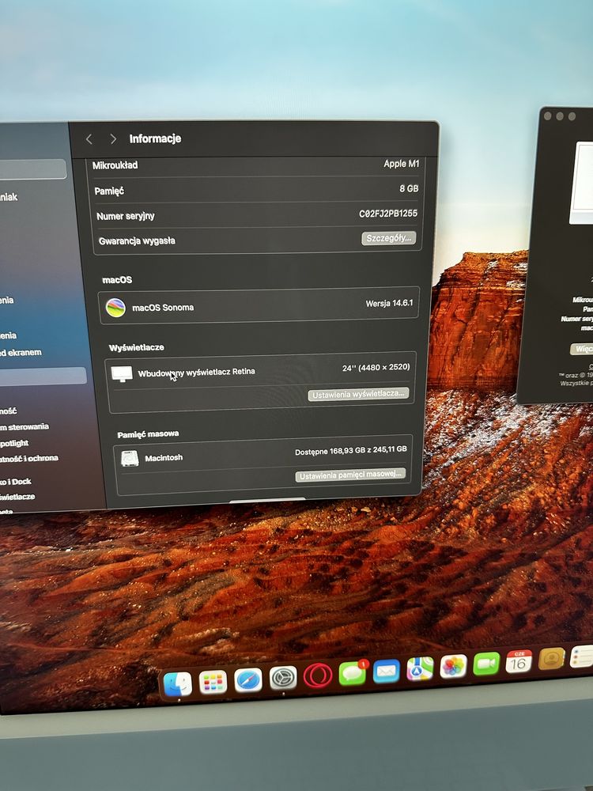
Task: Open Ustawienia wyświetlacza display settings
Action: pyautogui.click(x=358, y=394)
